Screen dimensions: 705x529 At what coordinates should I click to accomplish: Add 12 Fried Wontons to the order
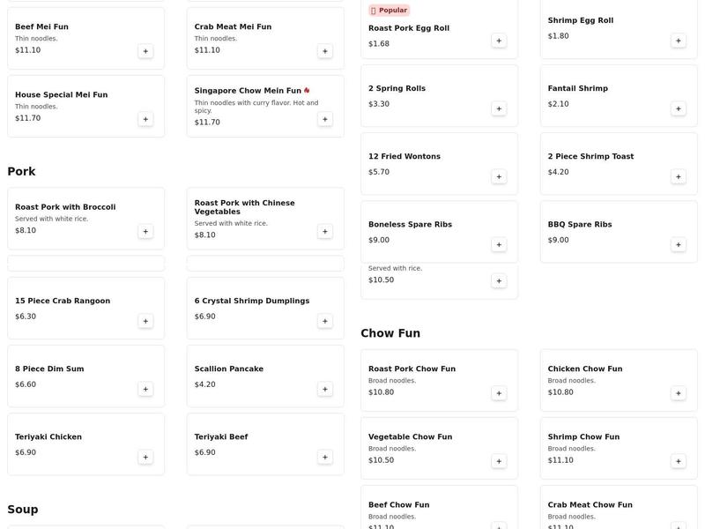pyautogui.click(x=499, y=176)
